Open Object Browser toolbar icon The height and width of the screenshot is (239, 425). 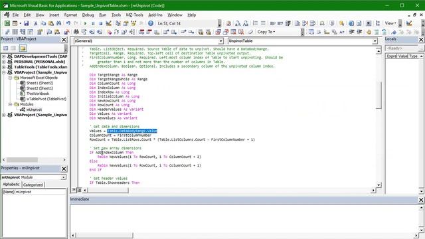tap(133, 23)
